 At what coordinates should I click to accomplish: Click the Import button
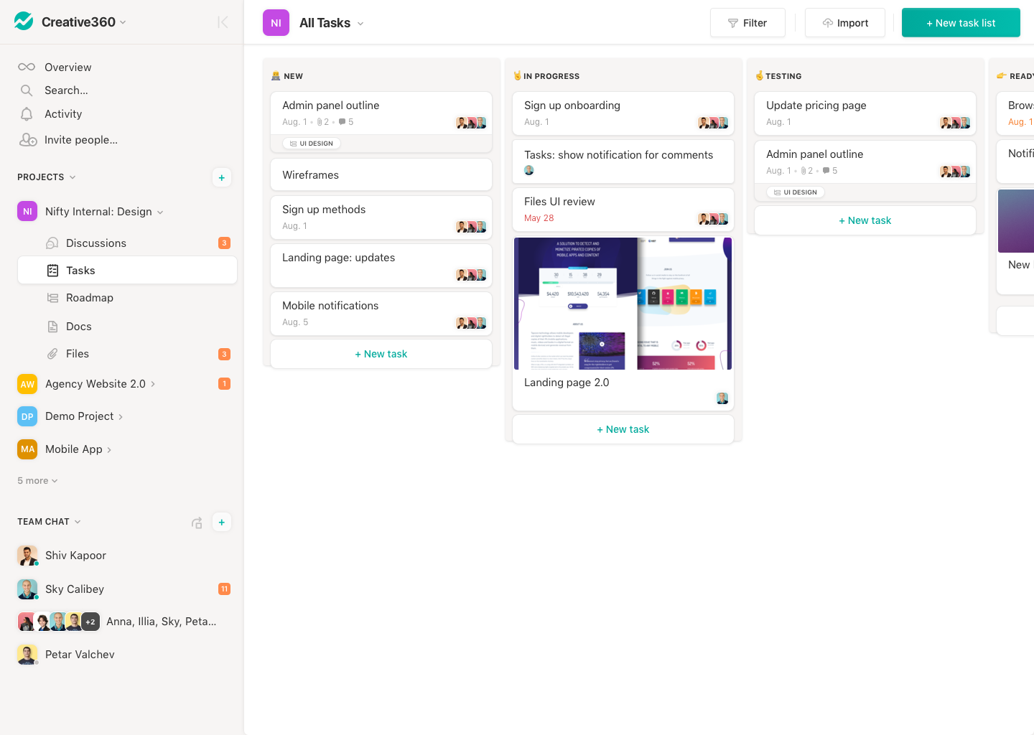tap(845, 23)
